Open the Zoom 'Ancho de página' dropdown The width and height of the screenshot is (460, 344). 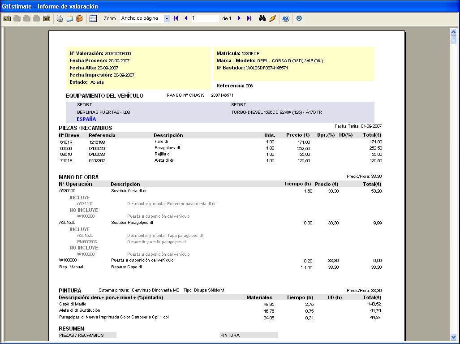[x=167, y=18]
